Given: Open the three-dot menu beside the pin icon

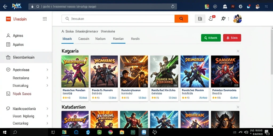Looking at the screenshot, I should click(228, 19).
